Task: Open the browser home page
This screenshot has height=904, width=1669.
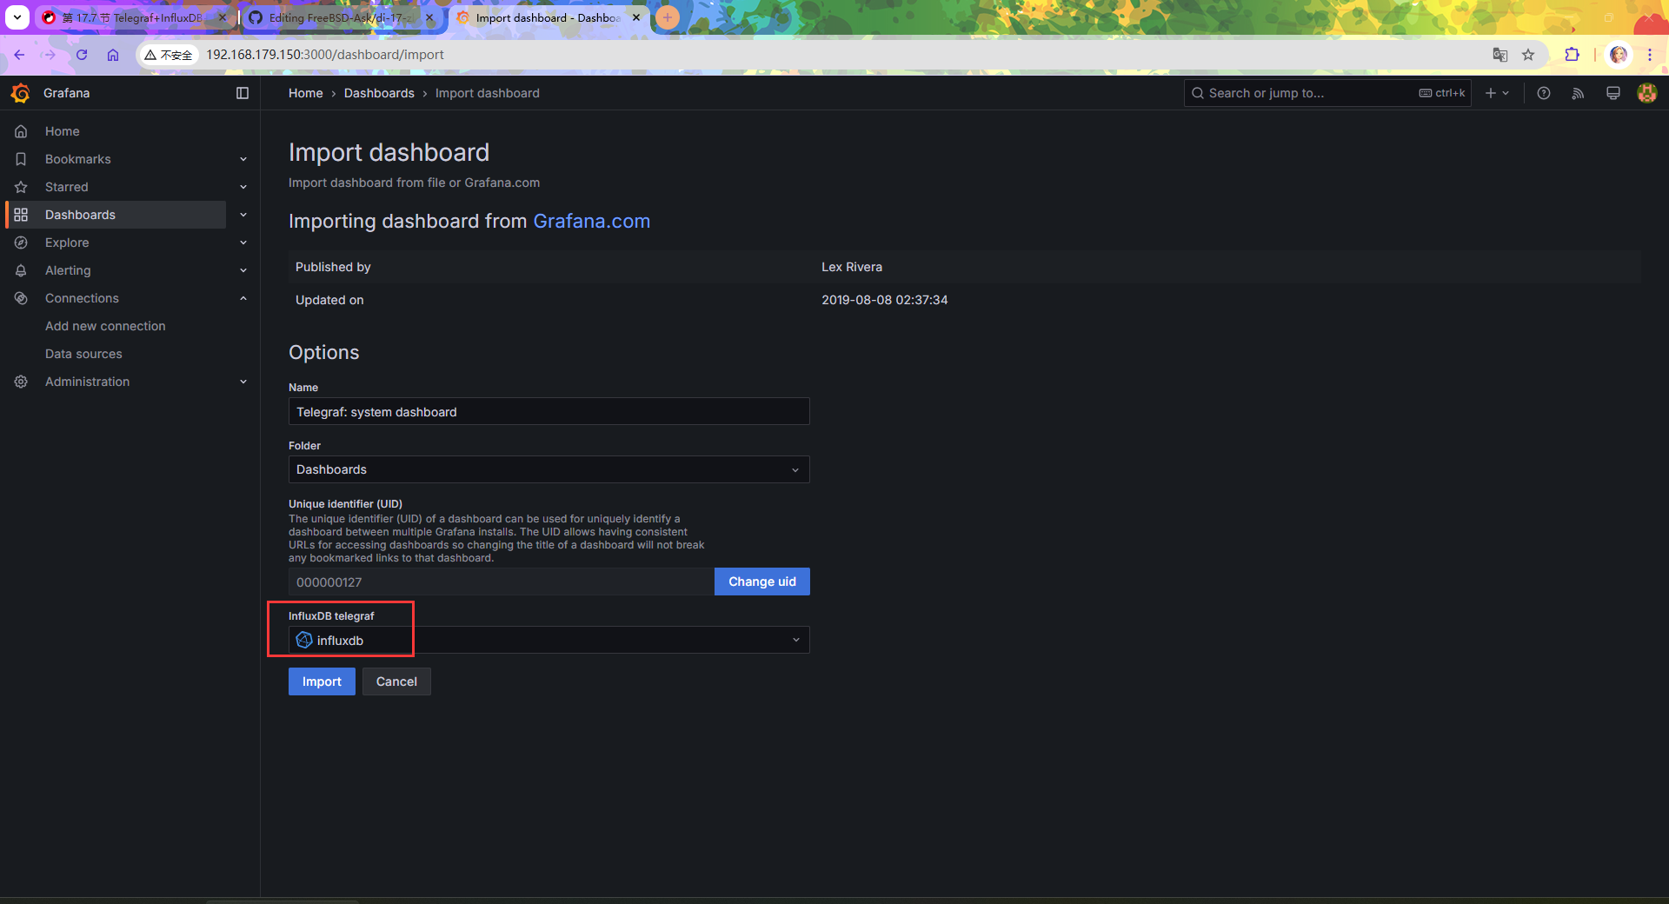Action: [x=113, y=55]
